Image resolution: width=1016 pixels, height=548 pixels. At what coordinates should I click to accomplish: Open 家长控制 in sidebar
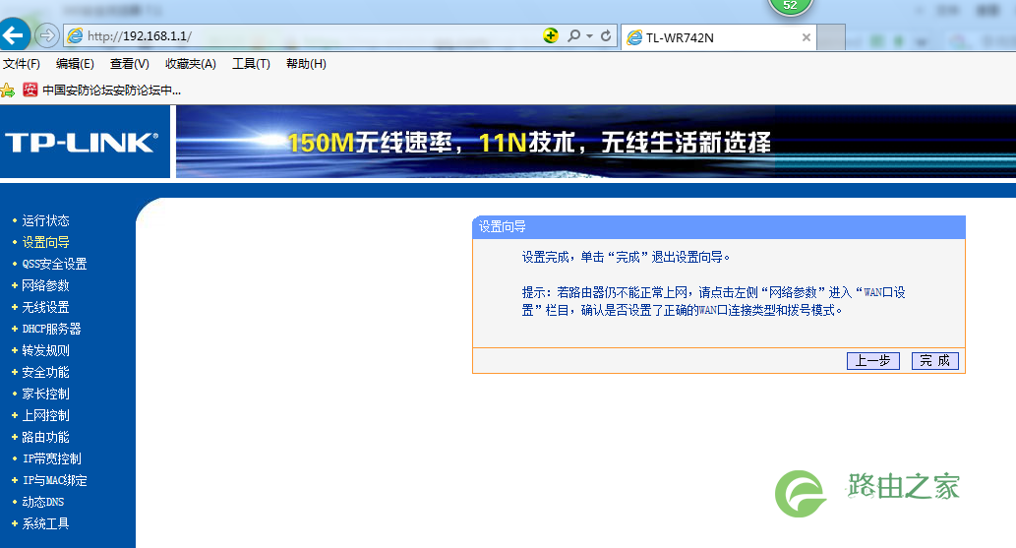[x=45, y=394]
